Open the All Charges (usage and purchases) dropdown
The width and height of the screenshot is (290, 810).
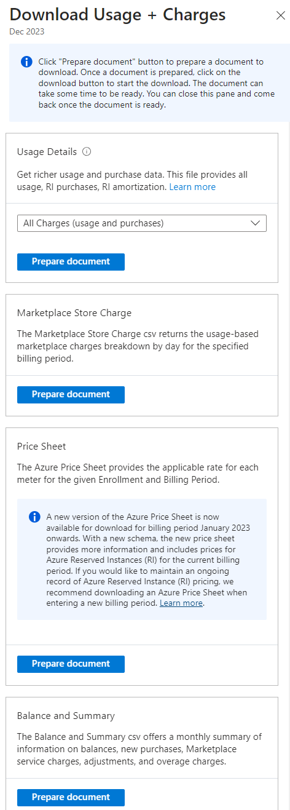[142, 223]
